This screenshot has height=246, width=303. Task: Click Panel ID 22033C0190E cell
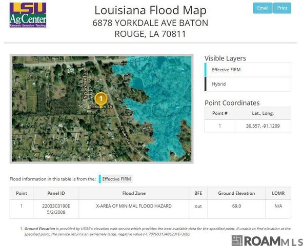56,209
